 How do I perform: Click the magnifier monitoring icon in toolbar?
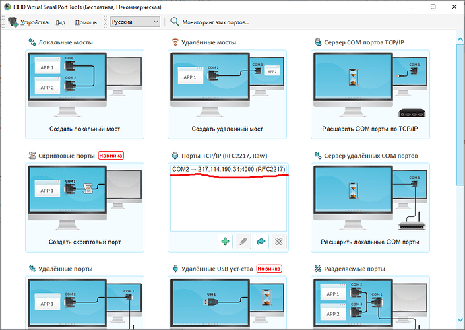[175, 22]
